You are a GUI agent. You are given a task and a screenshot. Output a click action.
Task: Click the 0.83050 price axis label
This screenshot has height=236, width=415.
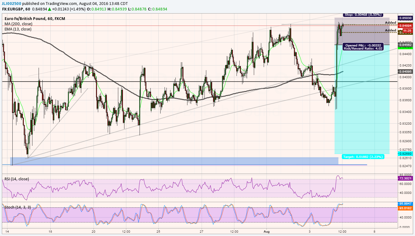(x=405, y=132)
